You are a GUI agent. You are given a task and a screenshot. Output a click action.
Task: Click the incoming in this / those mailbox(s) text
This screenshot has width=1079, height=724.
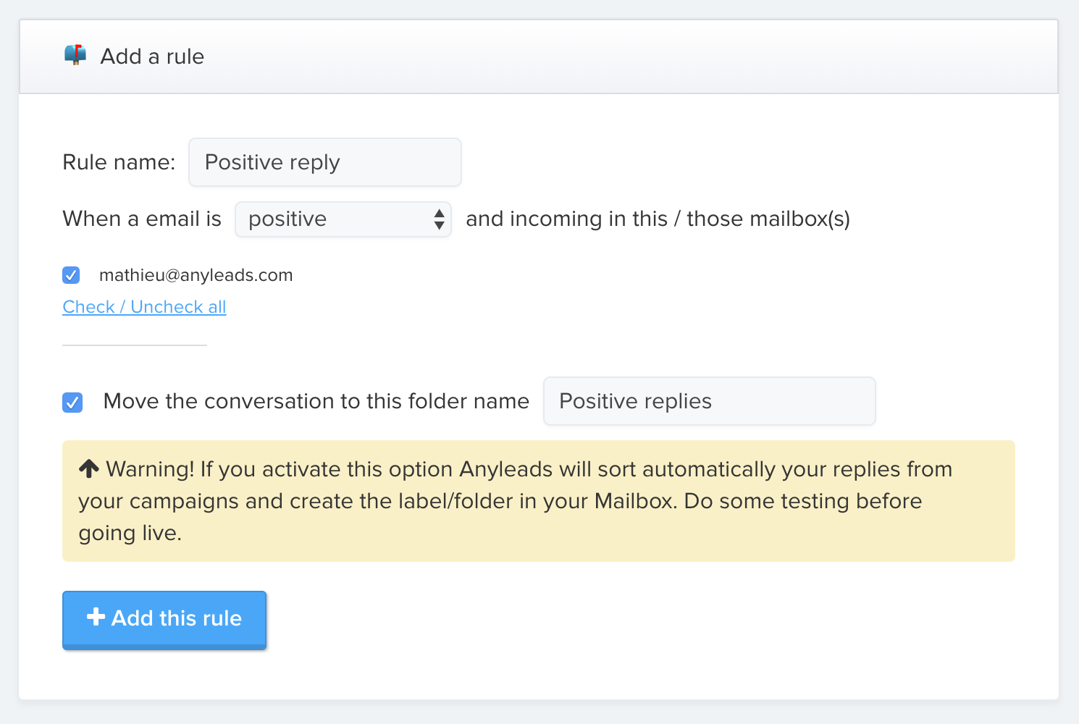coord(658,219)
